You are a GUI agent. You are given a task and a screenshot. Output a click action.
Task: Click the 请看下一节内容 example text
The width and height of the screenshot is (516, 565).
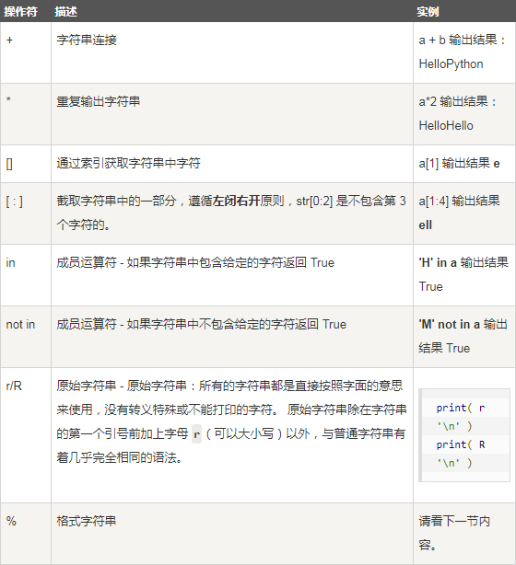click(x=454, y=533)
